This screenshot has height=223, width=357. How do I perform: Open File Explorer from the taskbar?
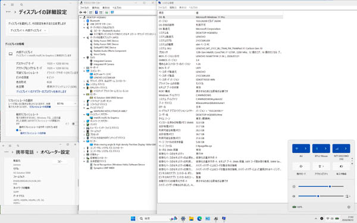point(191,218)
